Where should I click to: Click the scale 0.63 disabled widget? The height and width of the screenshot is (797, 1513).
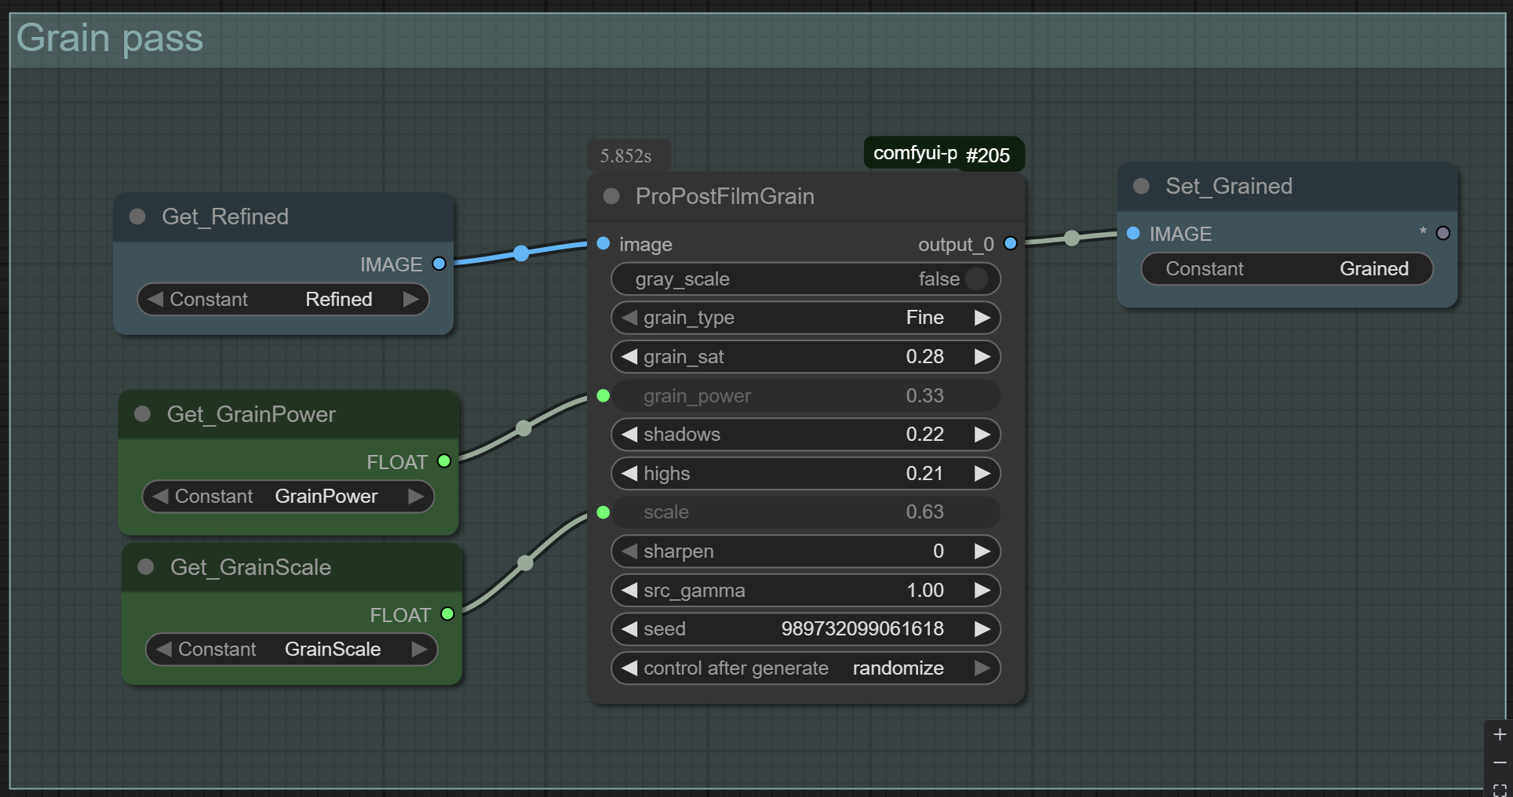(x=806, y=512)
